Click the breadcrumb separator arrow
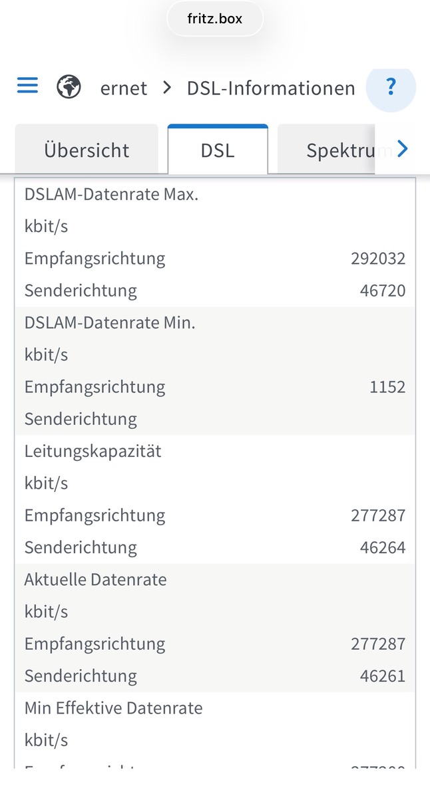Image resolution: width=430 pixels, height=798 pixels. pos(167,88)
